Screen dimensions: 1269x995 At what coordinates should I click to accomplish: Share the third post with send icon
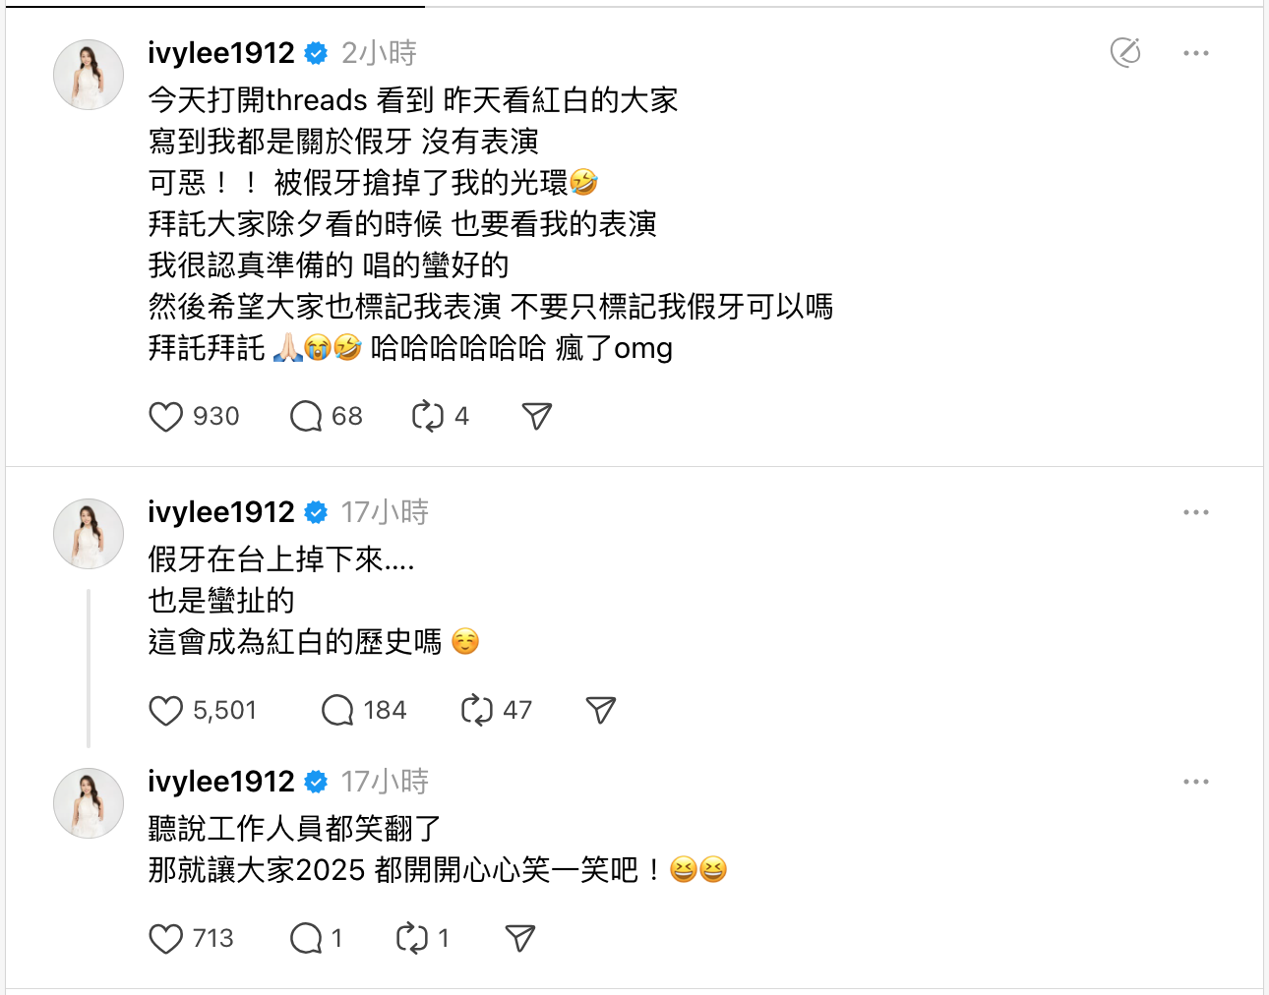[x=519, y=939]
